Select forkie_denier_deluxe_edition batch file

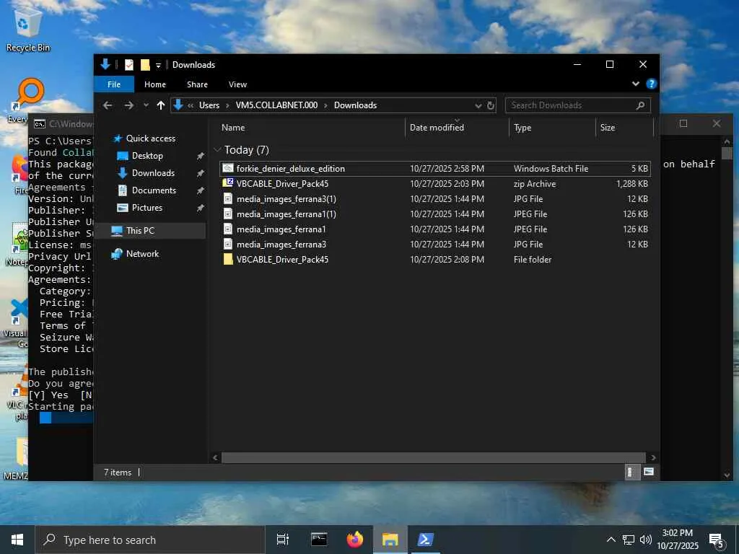coord(434,168)
